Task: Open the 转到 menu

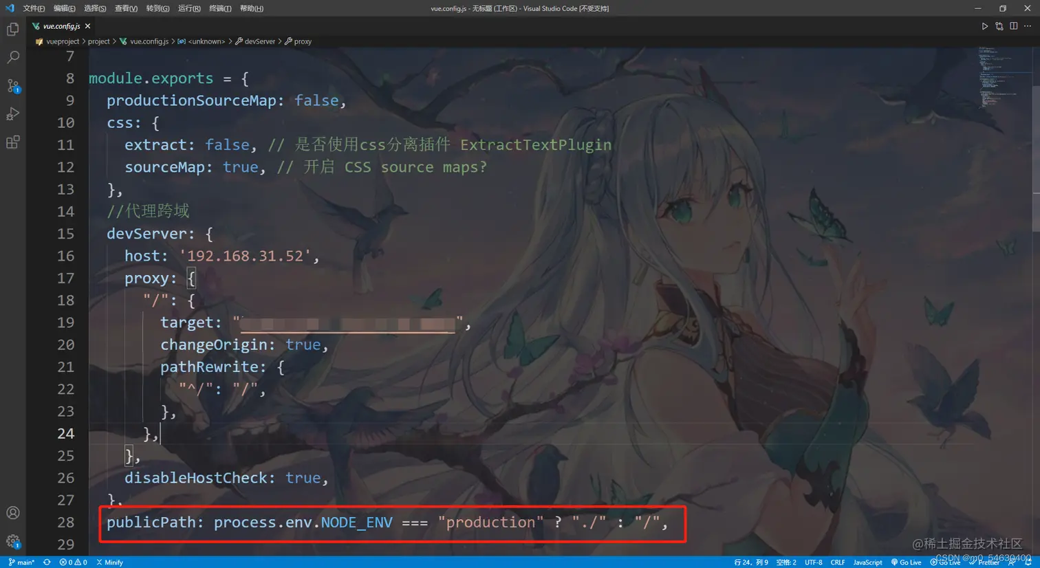Action: (158, 8)
